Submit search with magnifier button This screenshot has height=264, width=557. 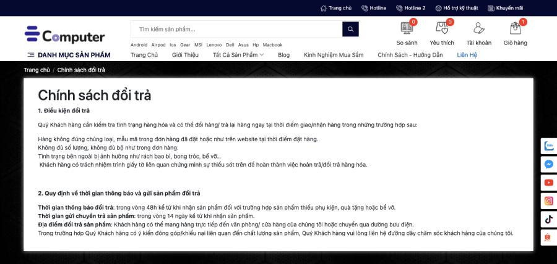point(351,29)
